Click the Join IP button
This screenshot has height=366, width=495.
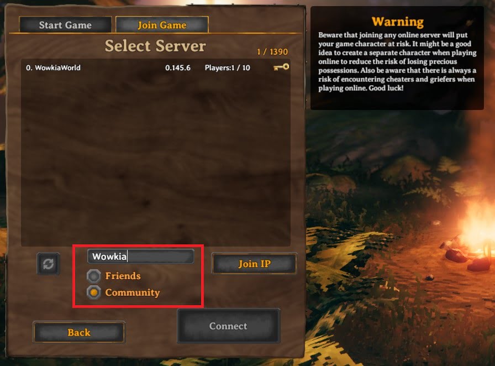(255, 264)
